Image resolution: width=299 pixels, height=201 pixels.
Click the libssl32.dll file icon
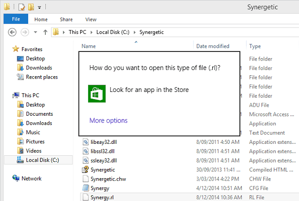[x=86, y=151]
